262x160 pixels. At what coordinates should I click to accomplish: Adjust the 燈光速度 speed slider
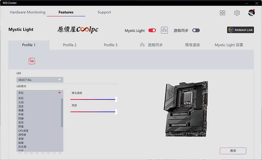(x=94, y=99)
